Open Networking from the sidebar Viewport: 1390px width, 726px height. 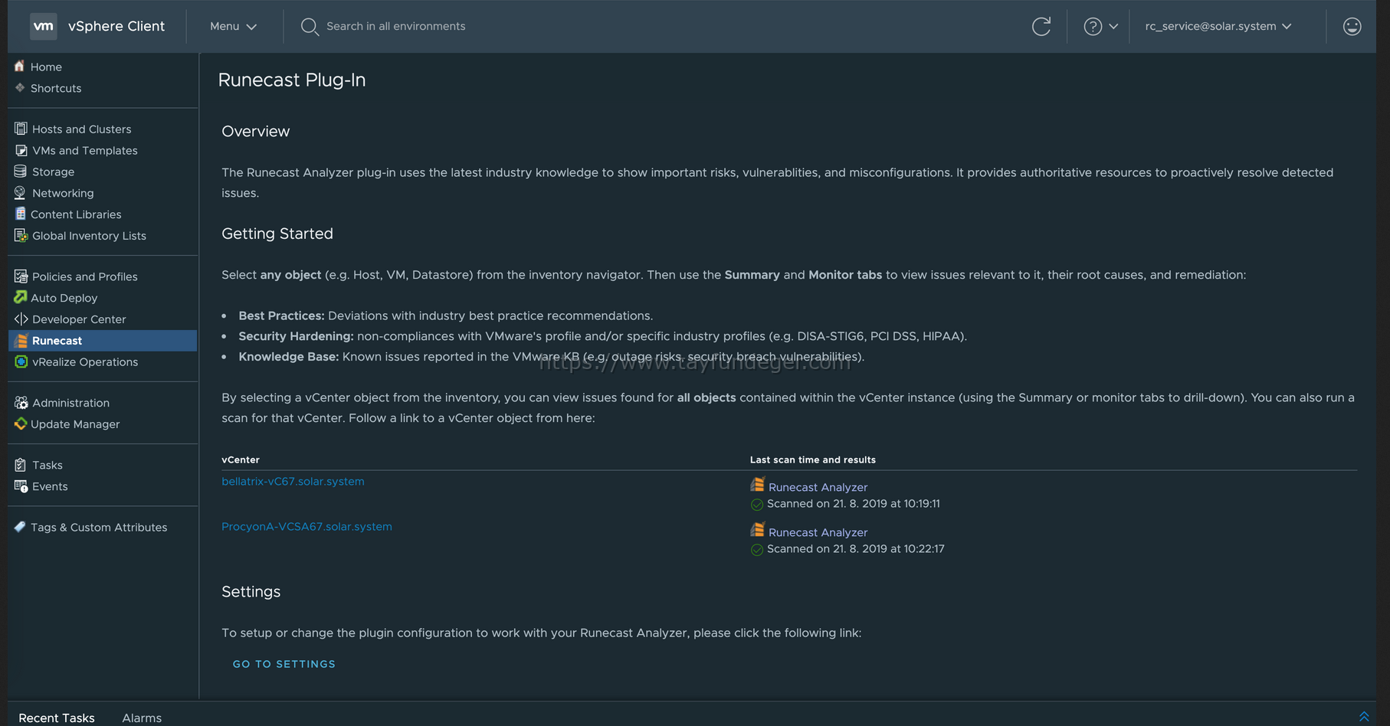[x=63, y=193]
